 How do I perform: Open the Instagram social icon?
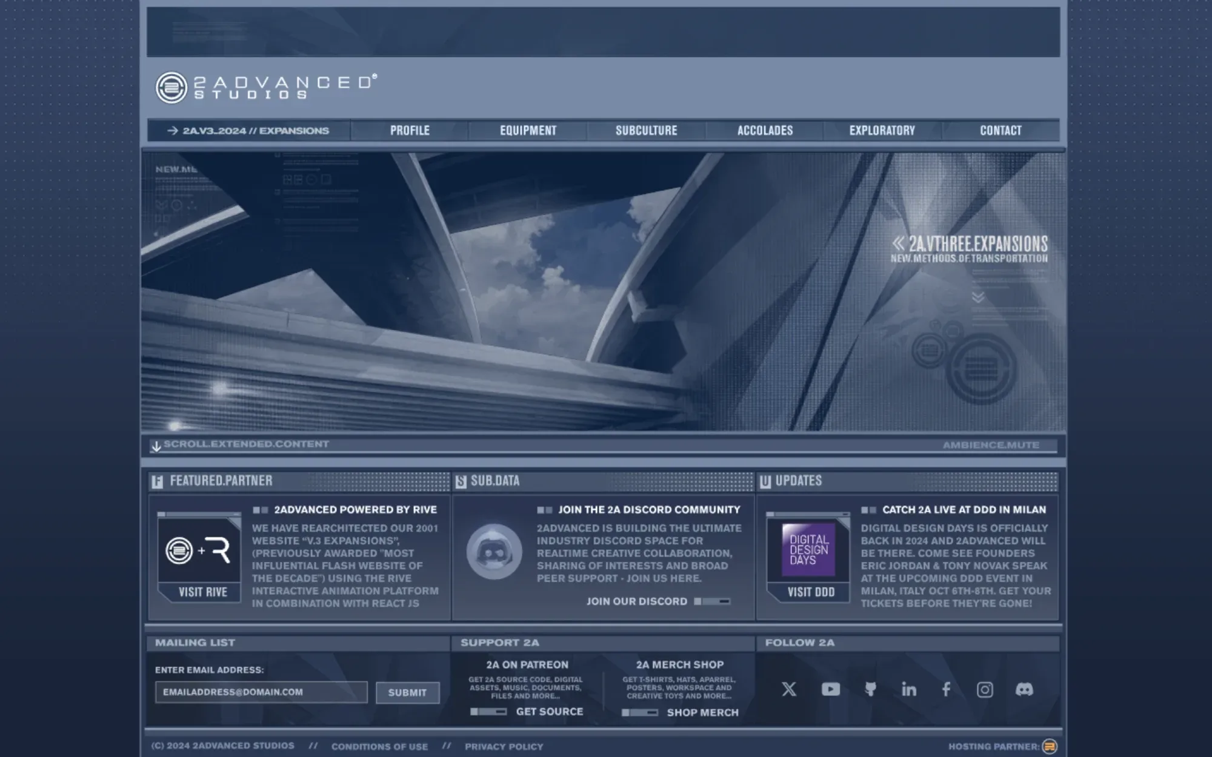985,689
